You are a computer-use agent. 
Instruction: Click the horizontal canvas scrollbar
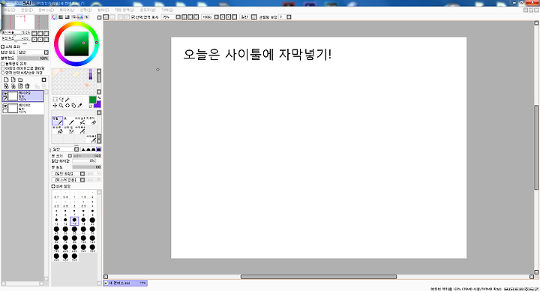[319, 277]
